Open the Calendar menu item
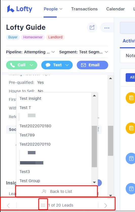Viewport: 135px width, 212px height. tap(115, 9)
